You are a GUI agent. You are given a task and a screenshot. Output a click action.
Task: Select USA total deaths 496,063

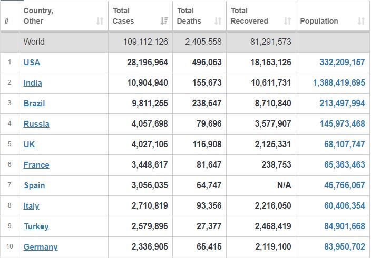point(207,62)
